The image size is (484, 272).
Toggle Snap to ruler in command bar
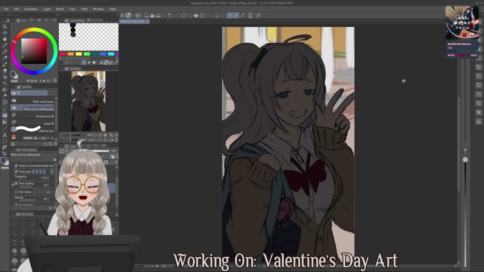click(x=230, y=15)
